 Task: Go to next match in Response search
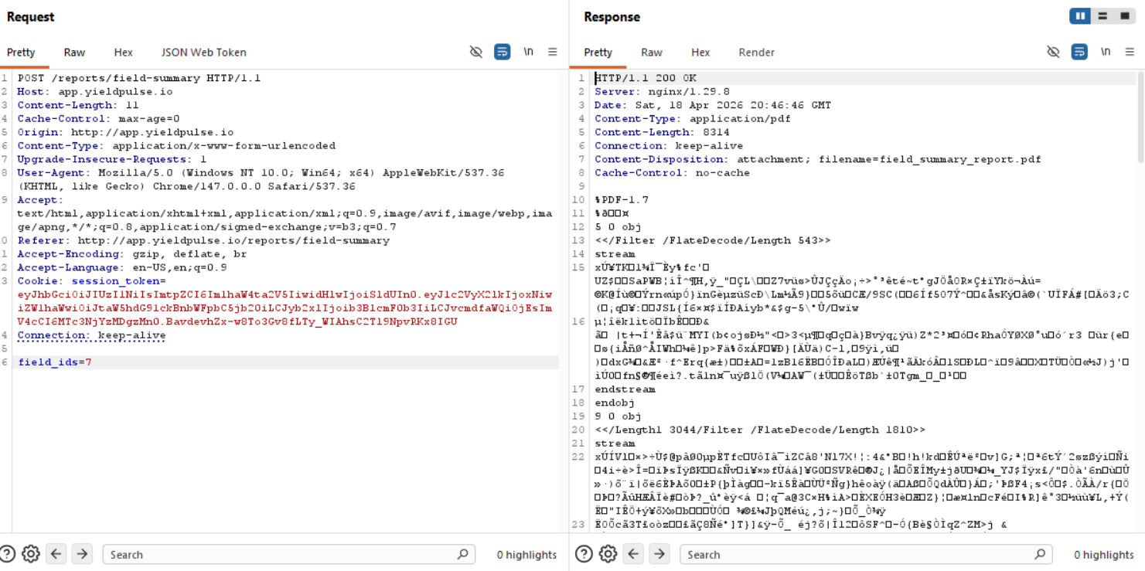click(x=659, y=554)
